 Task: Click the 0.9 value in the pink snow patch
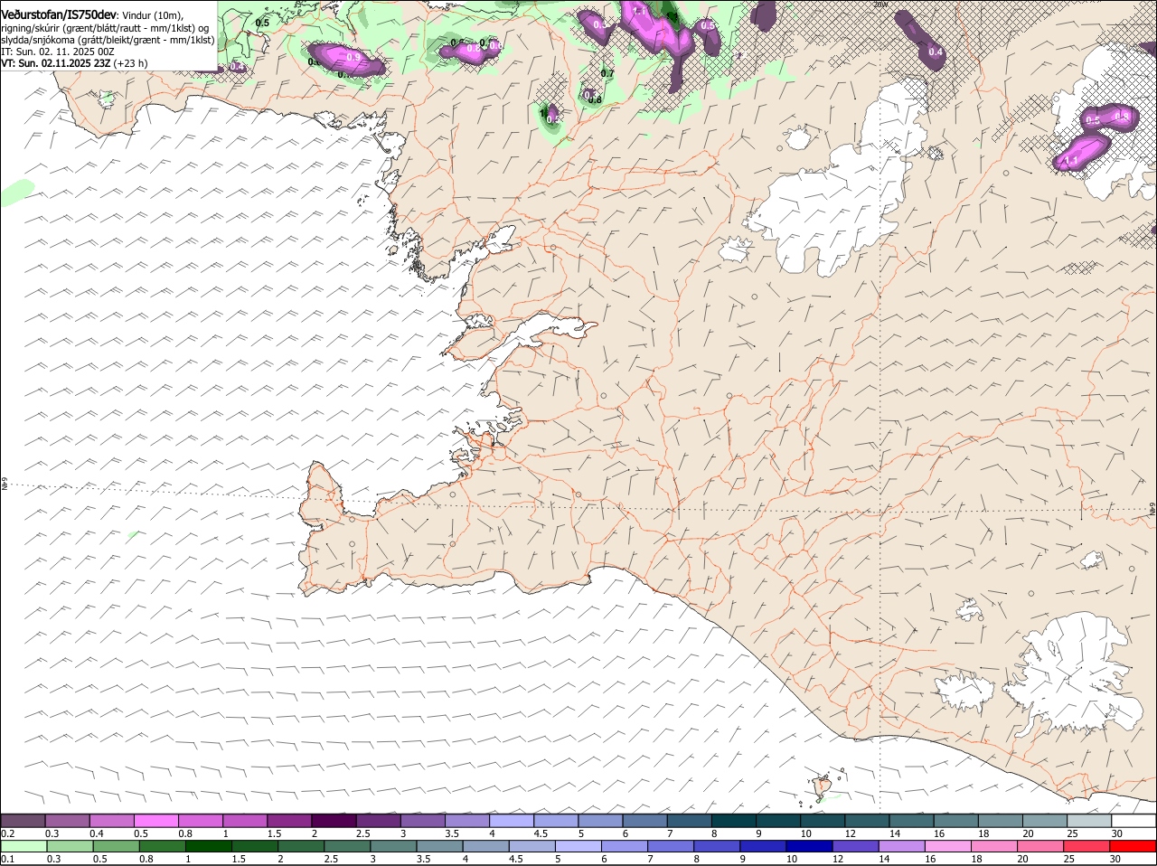pos(353,57)
